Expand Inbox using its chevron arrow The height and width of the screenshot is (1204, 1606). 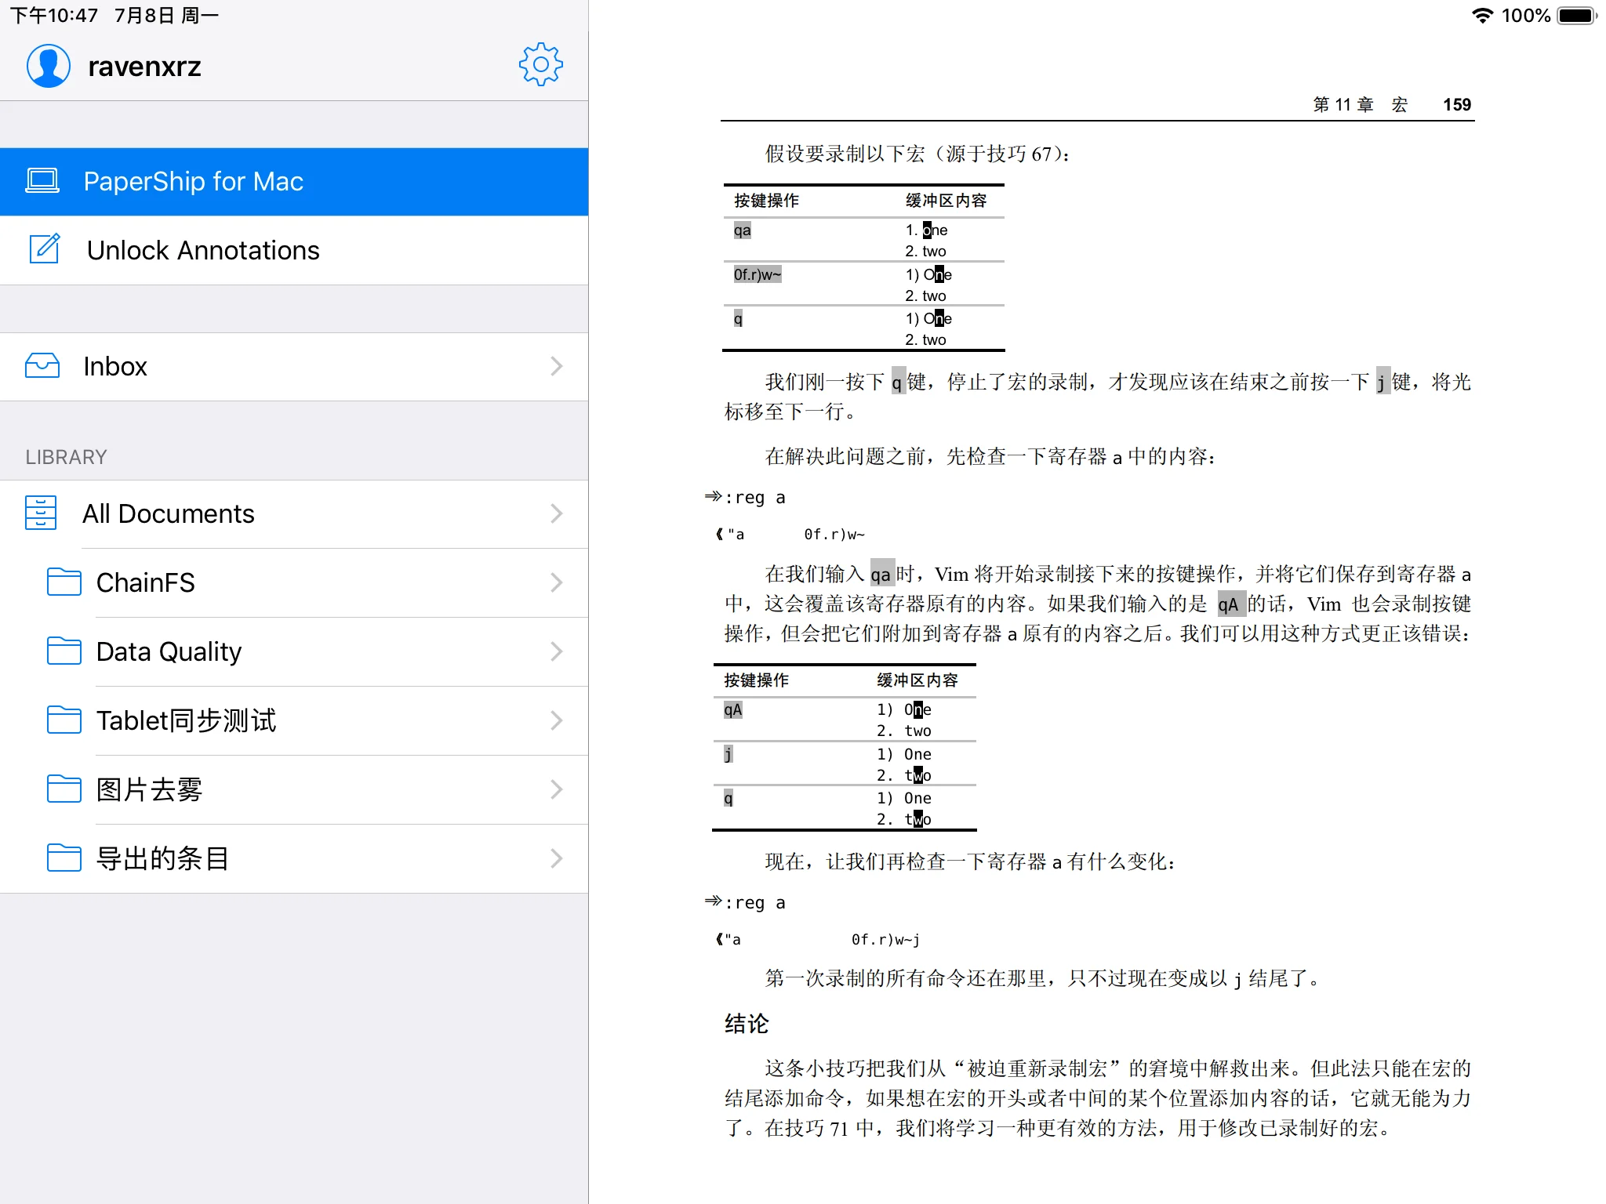coord(556,366)
